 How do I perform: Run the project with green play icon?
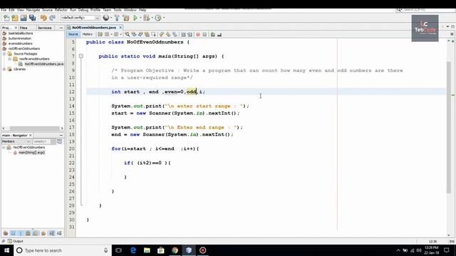135,18
